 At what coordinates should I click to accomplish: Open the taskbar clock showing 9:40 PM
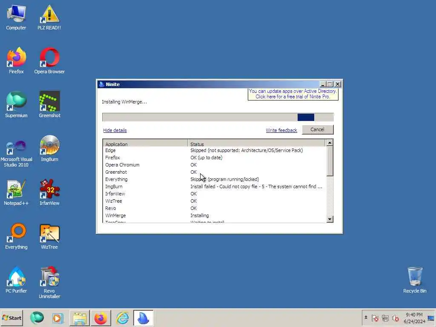coord(414,318)
